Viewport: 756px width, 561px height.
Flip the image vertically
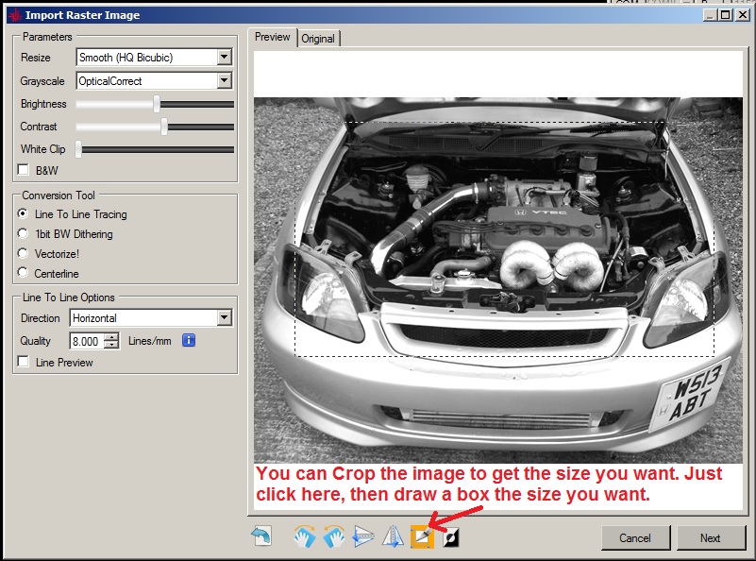pos(363,536)
